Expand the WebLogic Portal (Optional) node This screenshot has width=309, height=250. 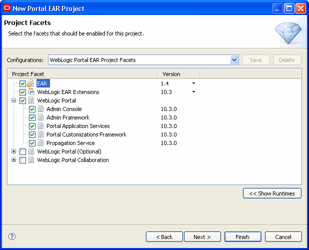[x=13, y=151]
